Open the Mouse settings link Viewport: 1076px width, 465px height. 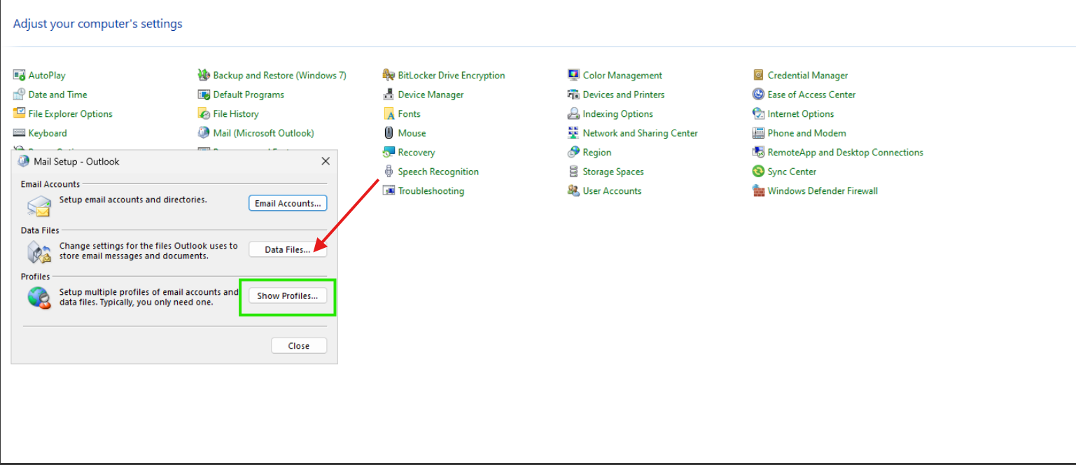pyautogui.click(x=412, y=133)
